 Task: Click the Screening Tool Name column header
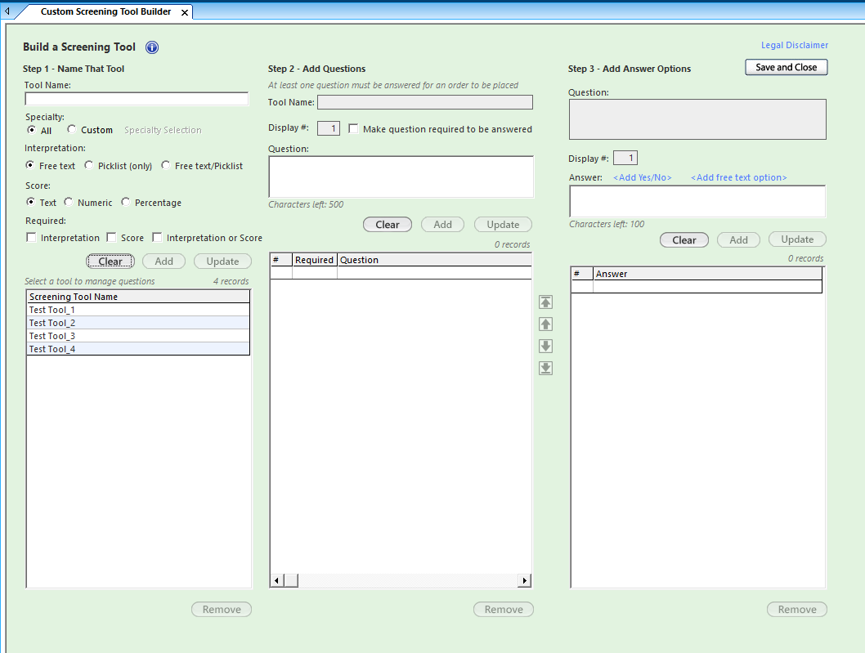(x=138, y=297)
